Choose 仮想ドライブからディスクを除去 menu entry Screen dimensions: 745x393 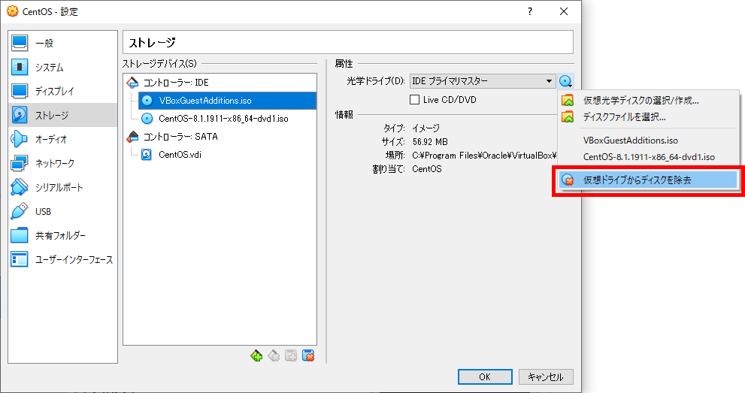648,180
